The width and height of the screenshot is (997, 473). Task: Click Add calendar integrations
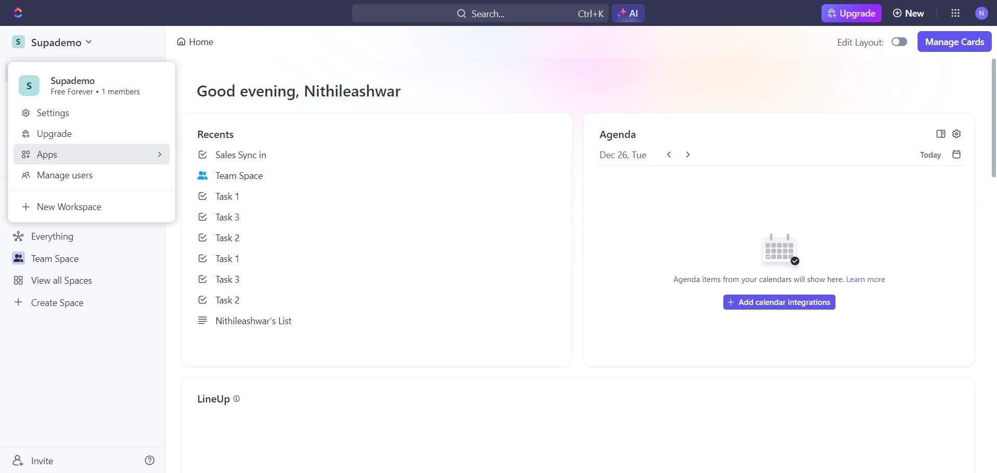click(x=779, y=302)
